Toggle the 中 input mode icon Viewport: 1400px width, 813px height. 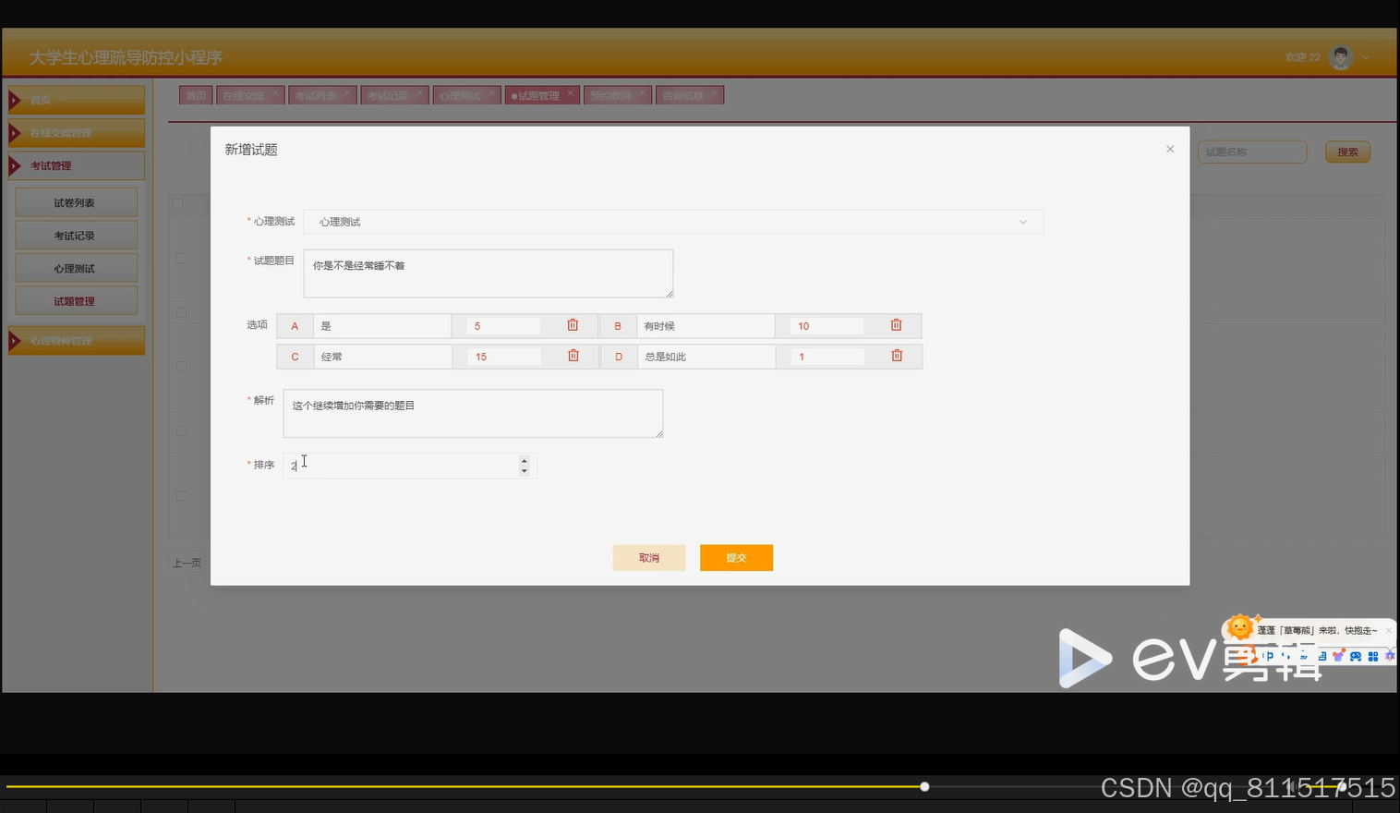pyautogui.click(x=1268, y=656)
